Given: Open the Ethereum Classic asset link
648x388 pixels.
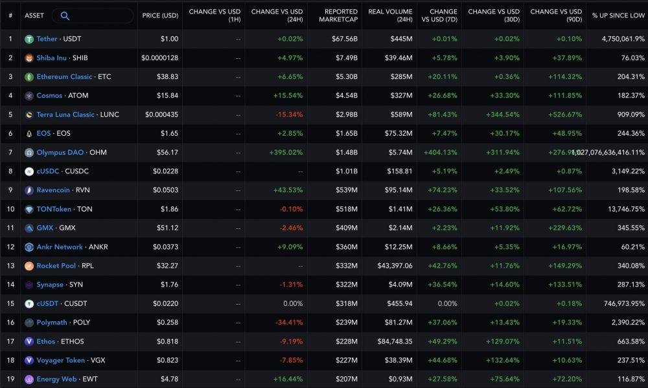Looking at the screenshot, I should tap(64, 77).
